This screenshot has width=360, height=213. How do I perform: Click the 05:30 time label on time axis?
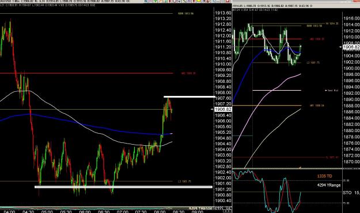click(66, 211)
